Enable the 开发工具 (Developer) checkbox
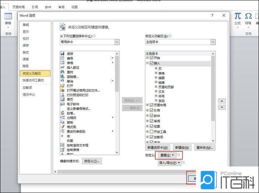Viewport: 259px width, 193px height. 152,131
